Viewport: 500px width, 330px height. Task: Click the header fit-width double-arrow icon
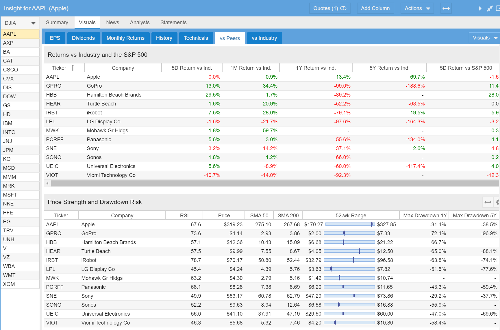(x=446, y=8)
